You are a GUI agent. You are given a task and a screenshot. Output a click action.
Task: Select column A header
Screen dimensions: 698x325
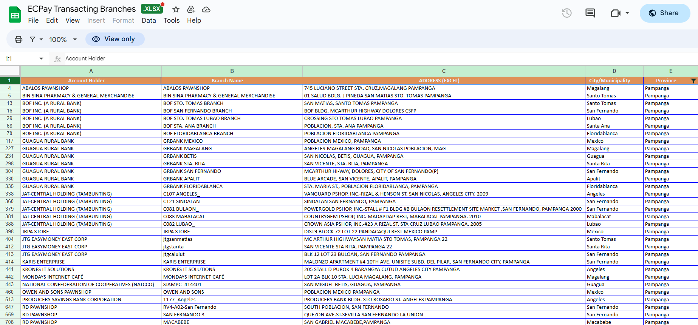pos(91,71)
